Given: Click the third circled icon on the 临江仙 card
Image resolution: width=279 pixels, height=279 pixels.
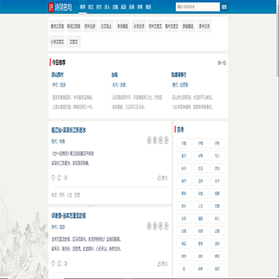Looking at the screenshot, I should (x=160, y=140).
